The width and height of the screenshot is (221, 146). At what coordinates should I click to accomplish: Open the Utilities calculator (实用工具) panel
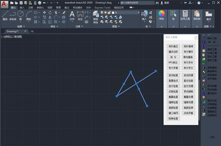[x=185, y=15]
